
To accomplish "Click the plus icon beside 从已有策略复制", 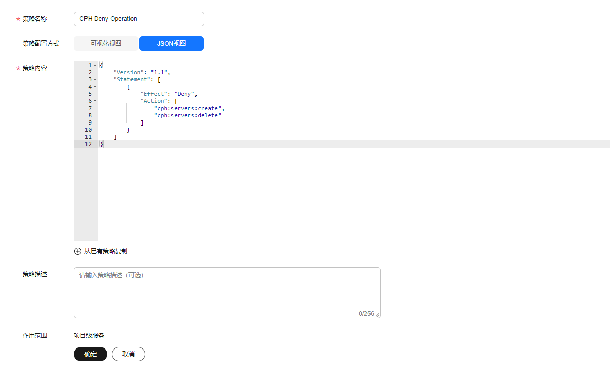I will pyautogui.click(x=77, y=251).
